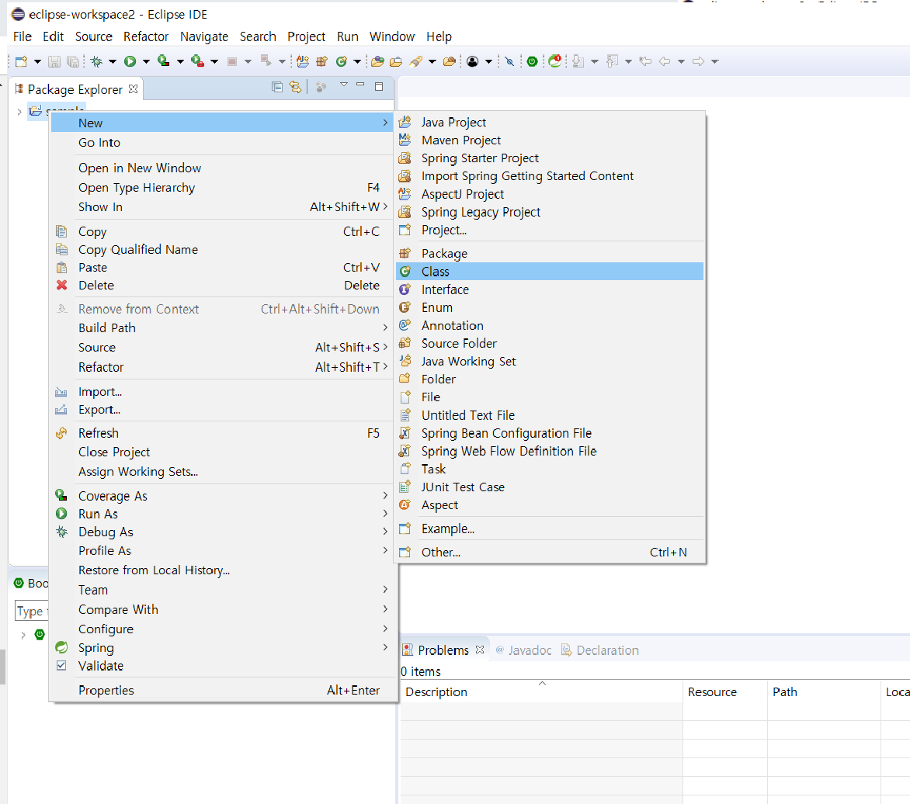Expand the Build Path submenu

click(x=222, y=328)
